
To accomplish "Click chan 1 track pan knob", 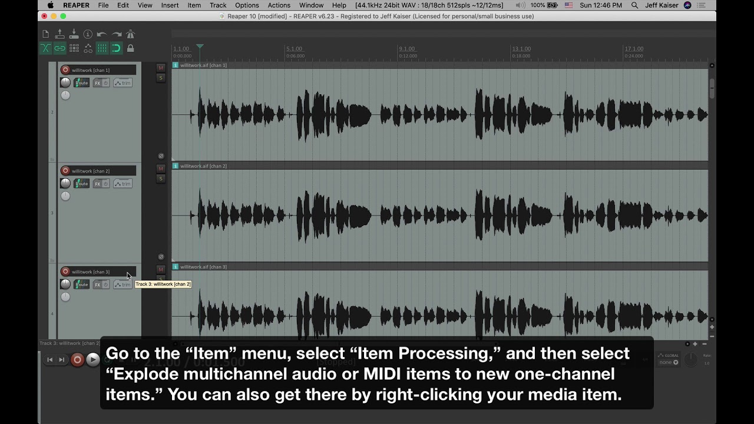I will (x=65, y=95).
